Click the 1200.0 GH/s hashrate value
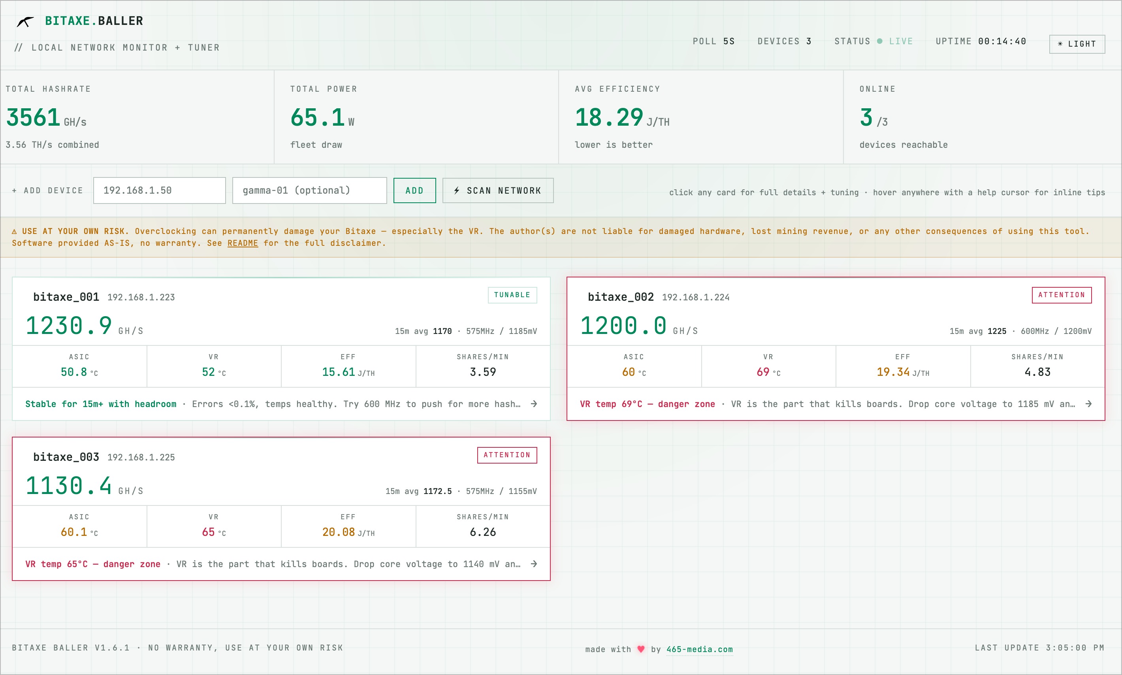The width and height of the screenshot is (1122, 675). (x=639, y=326)
